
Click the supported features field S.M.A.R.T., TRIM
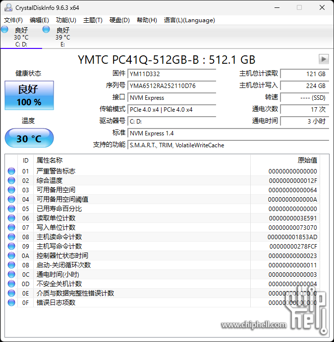pos(228,145)
